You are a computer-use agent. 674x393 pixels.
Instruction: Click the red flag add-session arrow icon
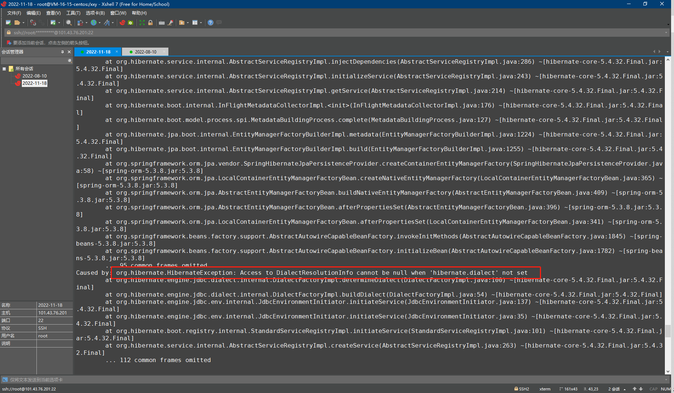[x=9, y=43]
